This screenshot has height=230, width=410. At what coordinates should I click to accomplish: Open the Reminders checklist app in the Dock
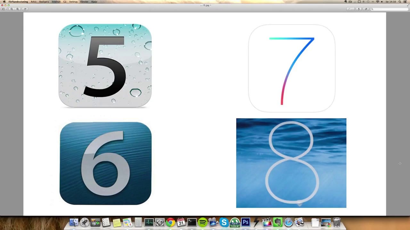click(x=106, y=222)
